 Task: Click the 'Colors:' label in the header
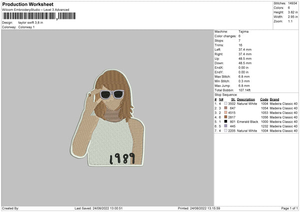tap(278, 8)
